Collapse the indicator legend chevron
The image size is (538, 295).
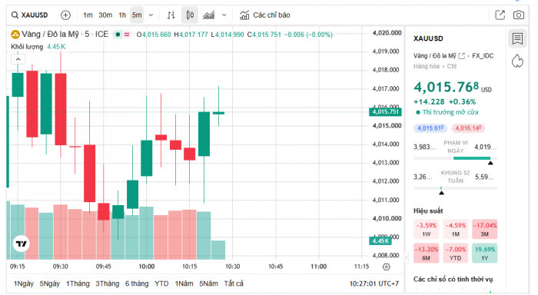coord(18,59)
